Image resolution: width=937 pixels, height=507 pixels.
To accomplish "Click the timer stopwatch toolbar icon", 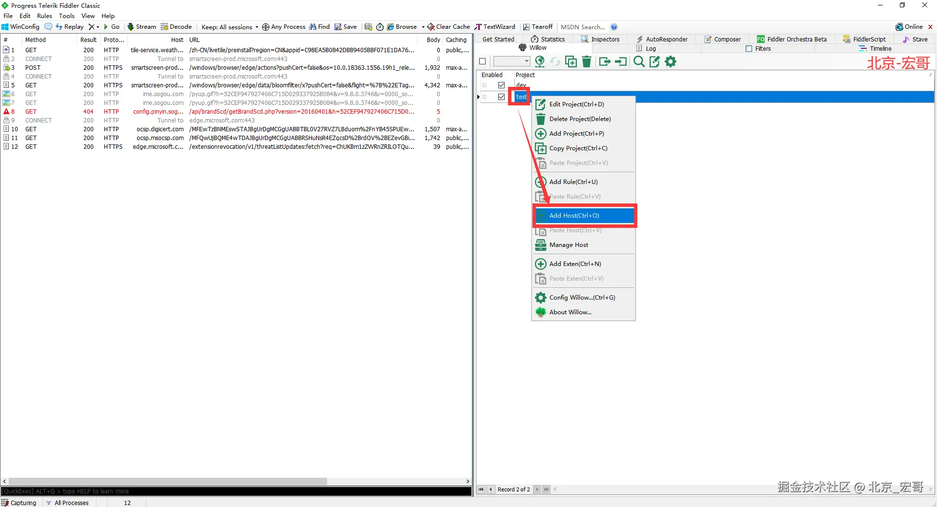I will (x=380, y=27).
